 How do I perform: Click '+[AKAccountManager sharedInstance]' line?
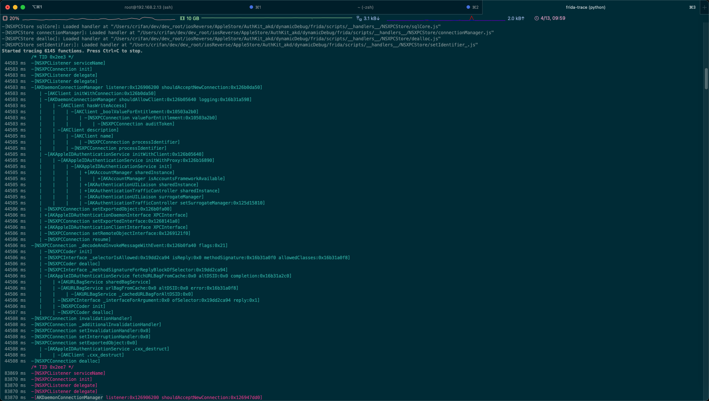[130, 173]
